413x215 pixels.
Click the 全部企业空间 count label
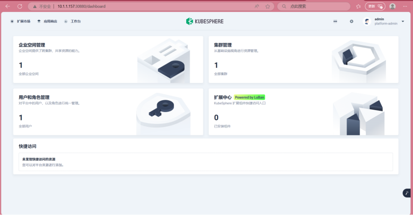tap(28, 74)
